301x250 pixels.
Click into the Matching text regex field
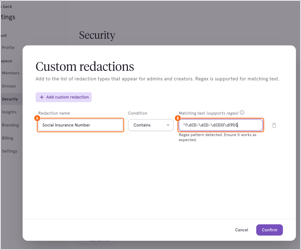click(221, 125)
